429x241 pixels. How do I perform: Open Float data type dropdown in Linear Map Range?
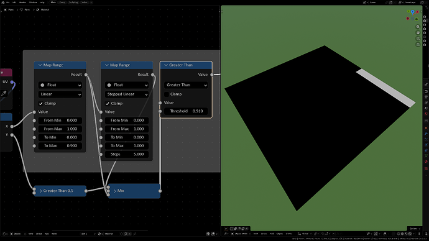click(x=60, y=85)
